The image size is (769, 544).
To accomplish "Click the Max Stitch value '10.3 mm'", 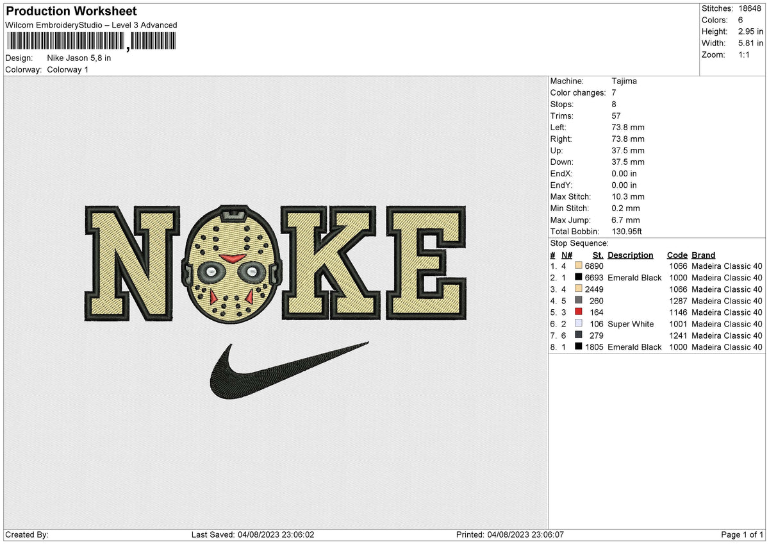I will coord(629,196).
